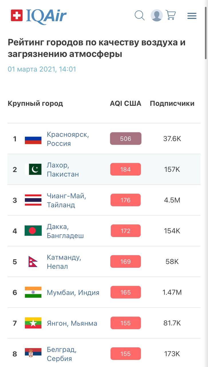
Task: Click the Pakistan flag icon
Action: [x=33, y=169]
